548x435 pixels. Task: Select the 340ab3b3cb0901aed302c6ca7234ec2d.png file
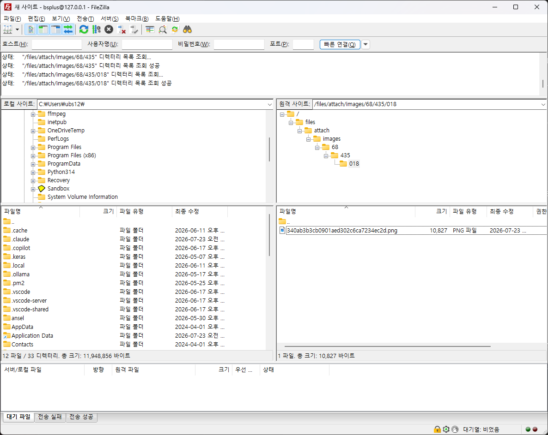[x=342, y=231]
